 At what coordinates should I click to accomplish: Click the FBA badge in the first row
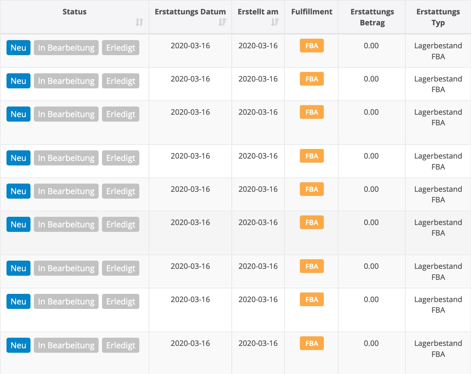pos(311,46)
